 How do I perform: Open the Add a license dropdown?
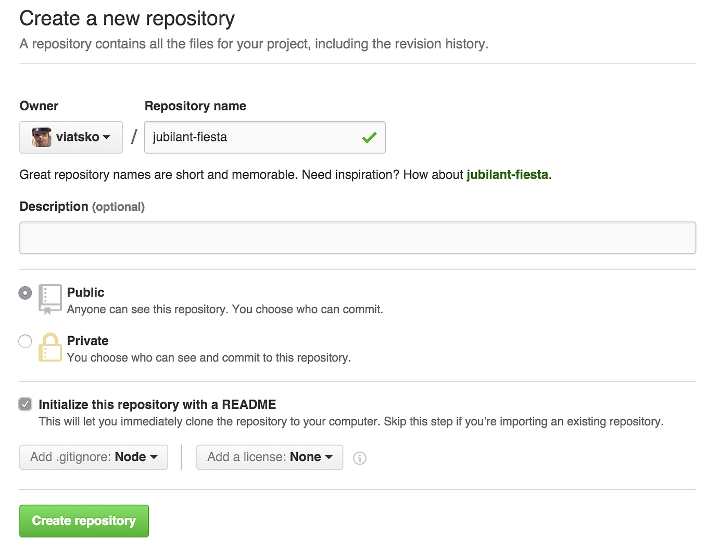pos(270,457)
